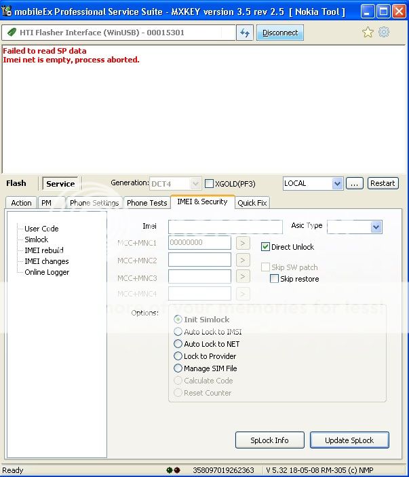Click the arrow button next to MCC+MNC2
This screenshot has width=409, height=477.
click(243, 260)
